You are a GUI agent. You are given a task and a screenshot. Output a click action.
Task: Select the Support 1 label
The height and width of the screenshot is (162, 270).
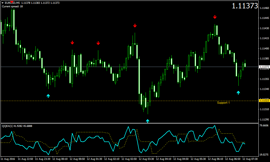[223, 103]
